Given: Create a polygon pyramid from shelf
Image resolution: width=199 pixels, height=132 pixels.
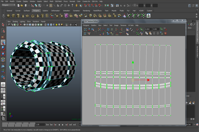Looking at the screenshot, I should coord(37,16).
